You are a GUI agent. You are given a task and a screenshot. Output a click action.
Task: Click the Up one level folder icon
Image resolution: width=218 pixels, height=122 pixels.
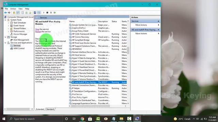[14, 13]
